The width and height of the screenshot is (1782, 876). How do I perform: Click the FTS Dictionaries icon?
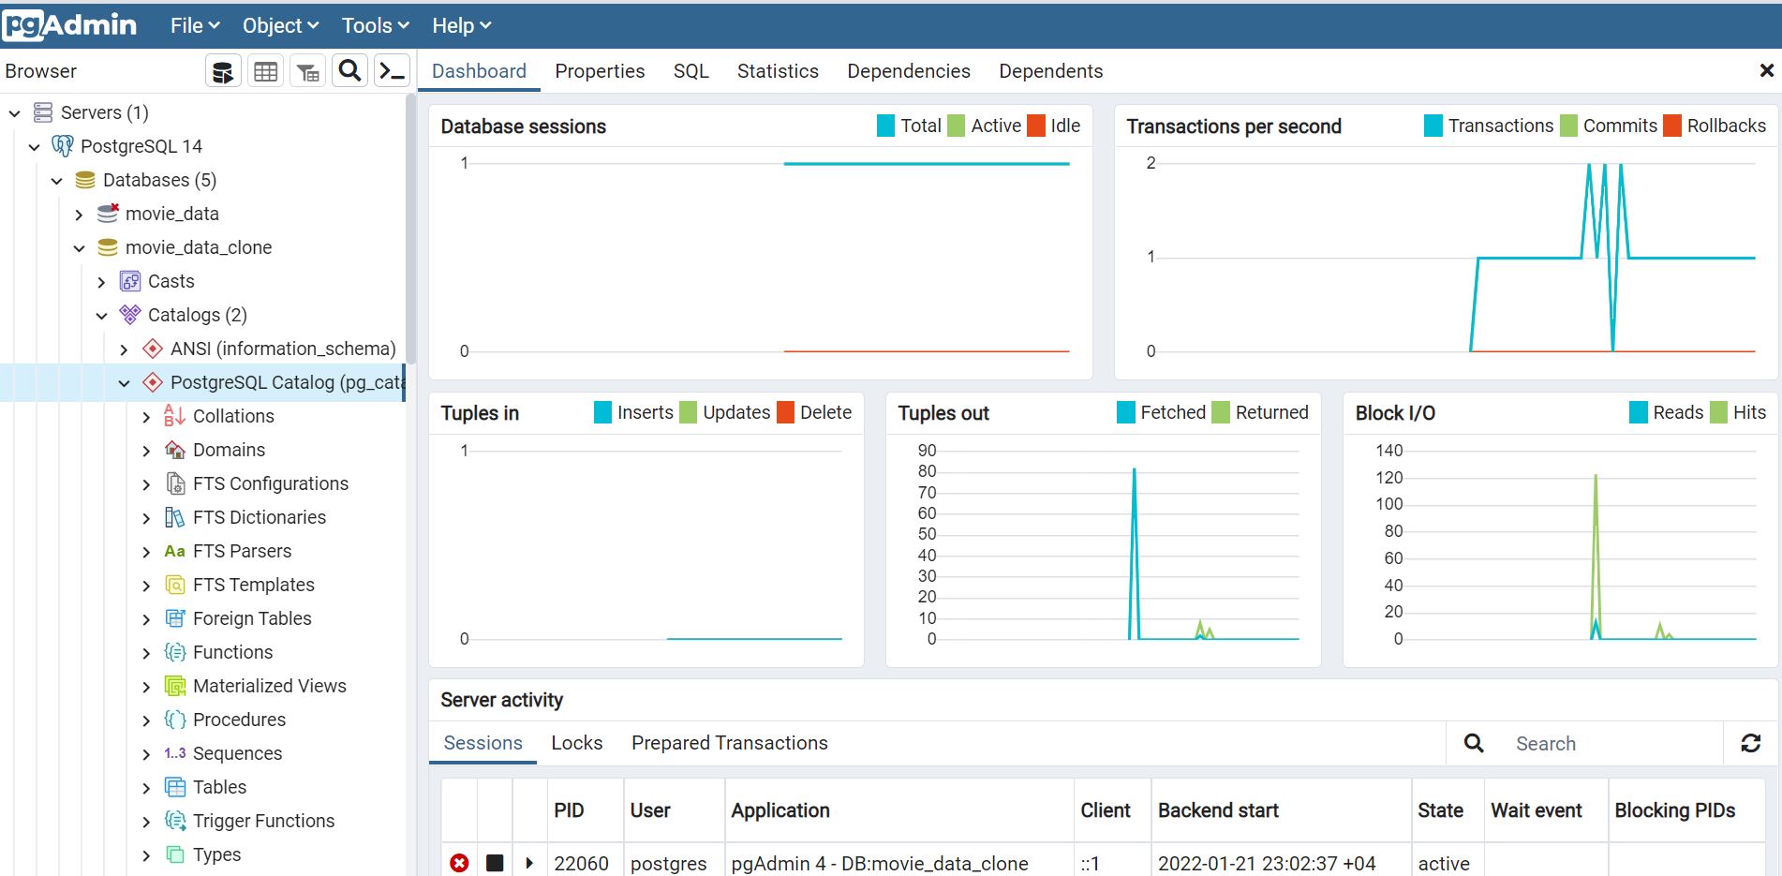point(175,517)
